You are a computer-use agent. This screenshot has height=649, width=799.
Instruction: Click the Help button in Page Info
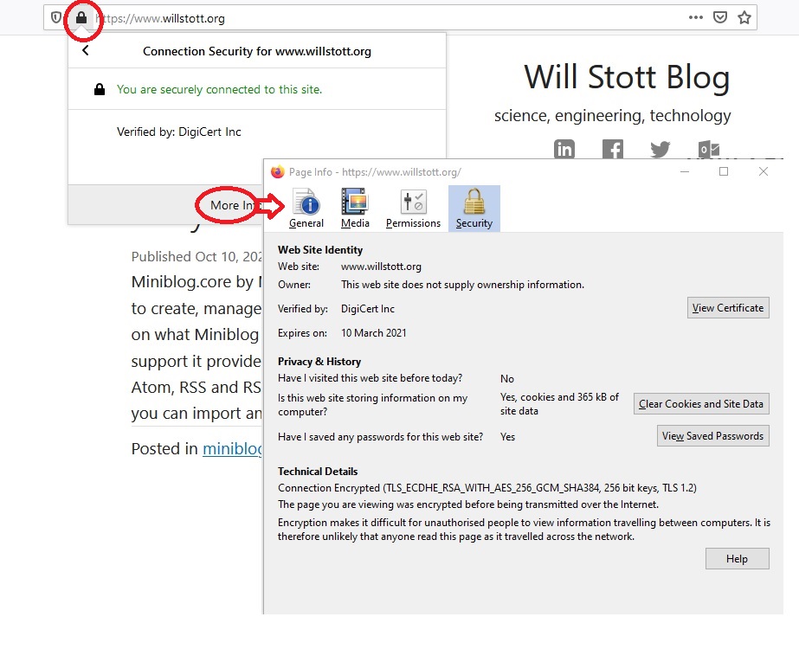[x=737, y=558]
